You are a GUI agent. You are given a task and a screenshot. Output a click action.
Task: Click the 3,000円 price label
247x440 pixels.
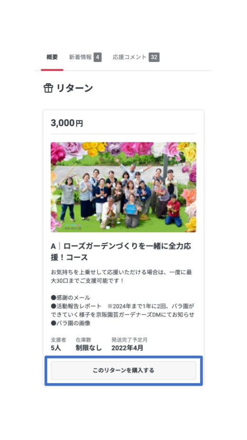pyautogui.click(x=67, y=123)
